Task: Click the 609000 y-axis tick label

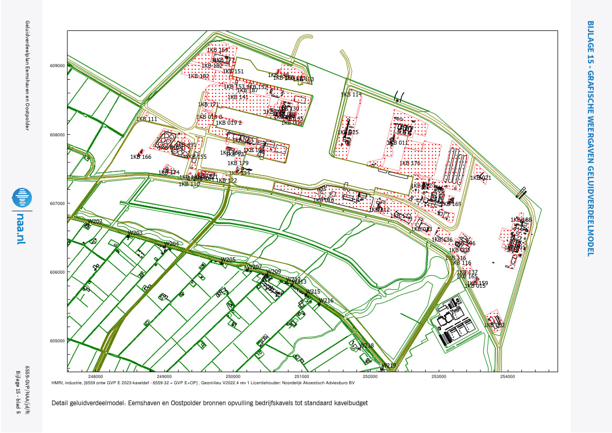Action: (57, 66)
